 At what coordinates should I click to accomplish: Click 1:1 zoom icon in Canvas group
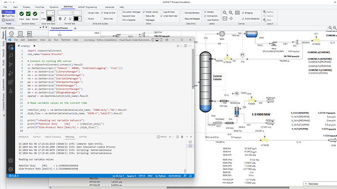pyautogui.click(x=225, y=19)
